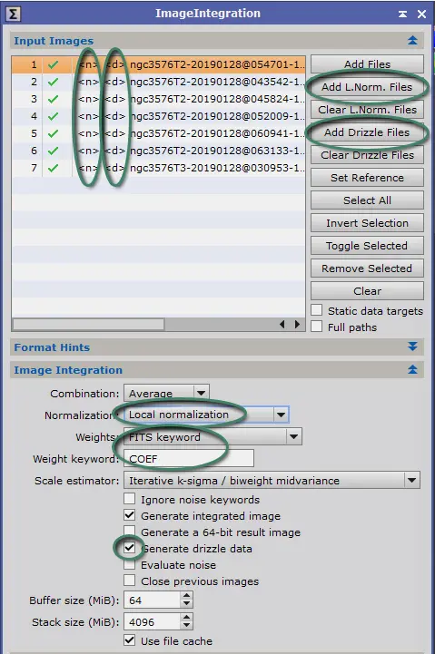Viewport: 435px width, 654px height.
Task: Open the Combination dropdown set to Average
Action: pyautogui.click(x=166, y=393)
